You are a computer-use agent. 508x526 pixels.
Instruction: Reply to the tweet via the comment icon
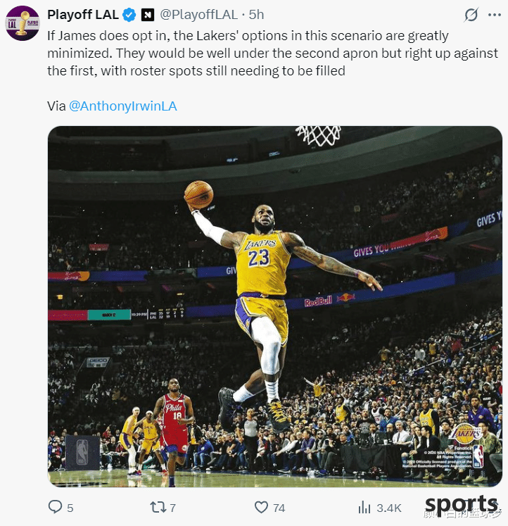click(x=55, y=507)
